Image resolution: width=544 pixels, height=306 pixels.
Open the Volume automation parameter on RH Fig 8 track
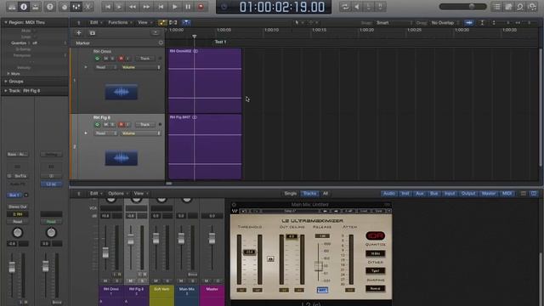140,133
